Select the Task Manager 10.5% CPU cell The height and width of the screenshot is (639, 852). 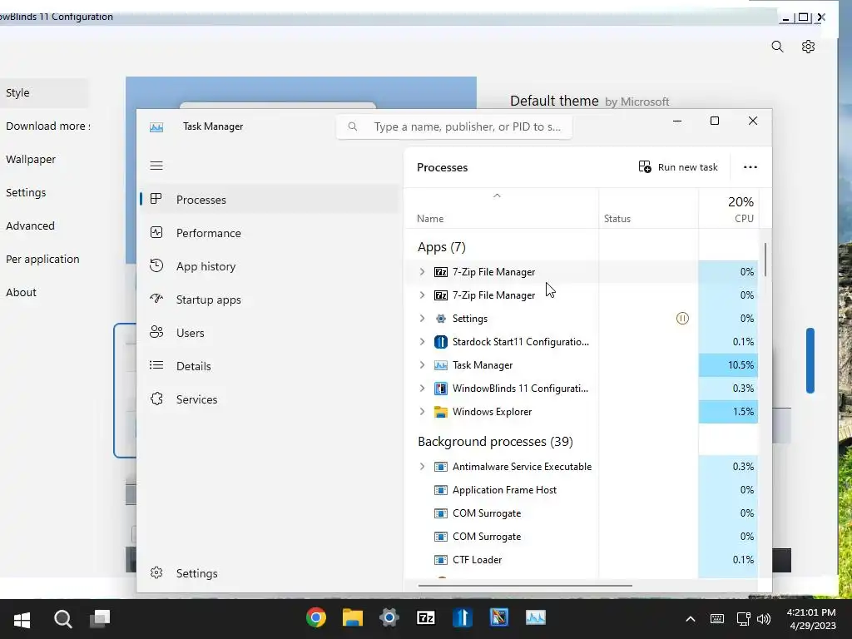tap(728, 365)
